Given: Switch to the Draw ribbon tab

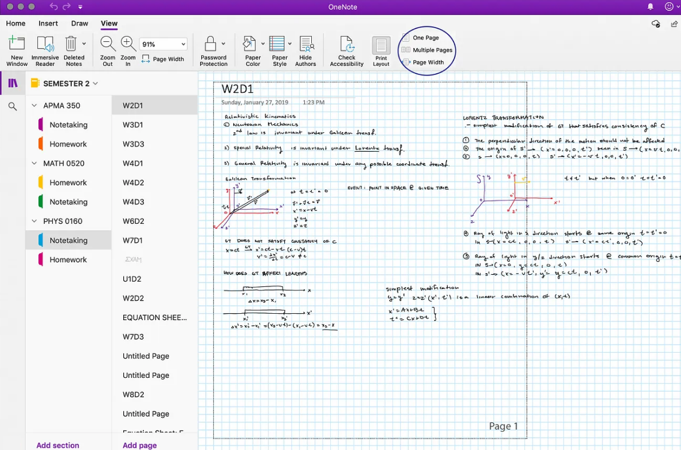Looking at the screenshot, I should tap(80, 23).
